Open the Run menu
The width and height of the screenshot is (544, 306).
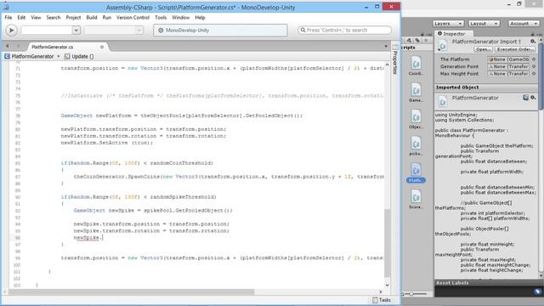107,17
